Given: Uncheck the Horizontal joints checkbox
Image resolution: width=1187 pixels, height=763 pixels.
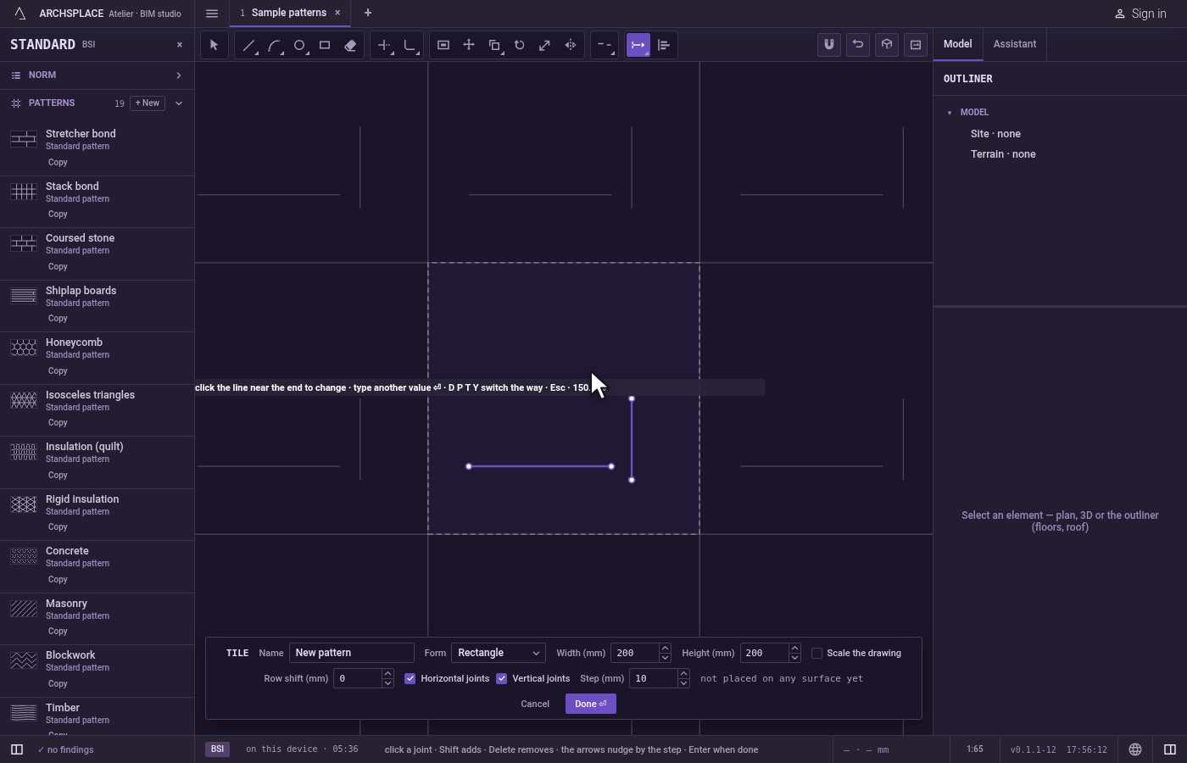Looking at the screenshot, I should (410, 678).
